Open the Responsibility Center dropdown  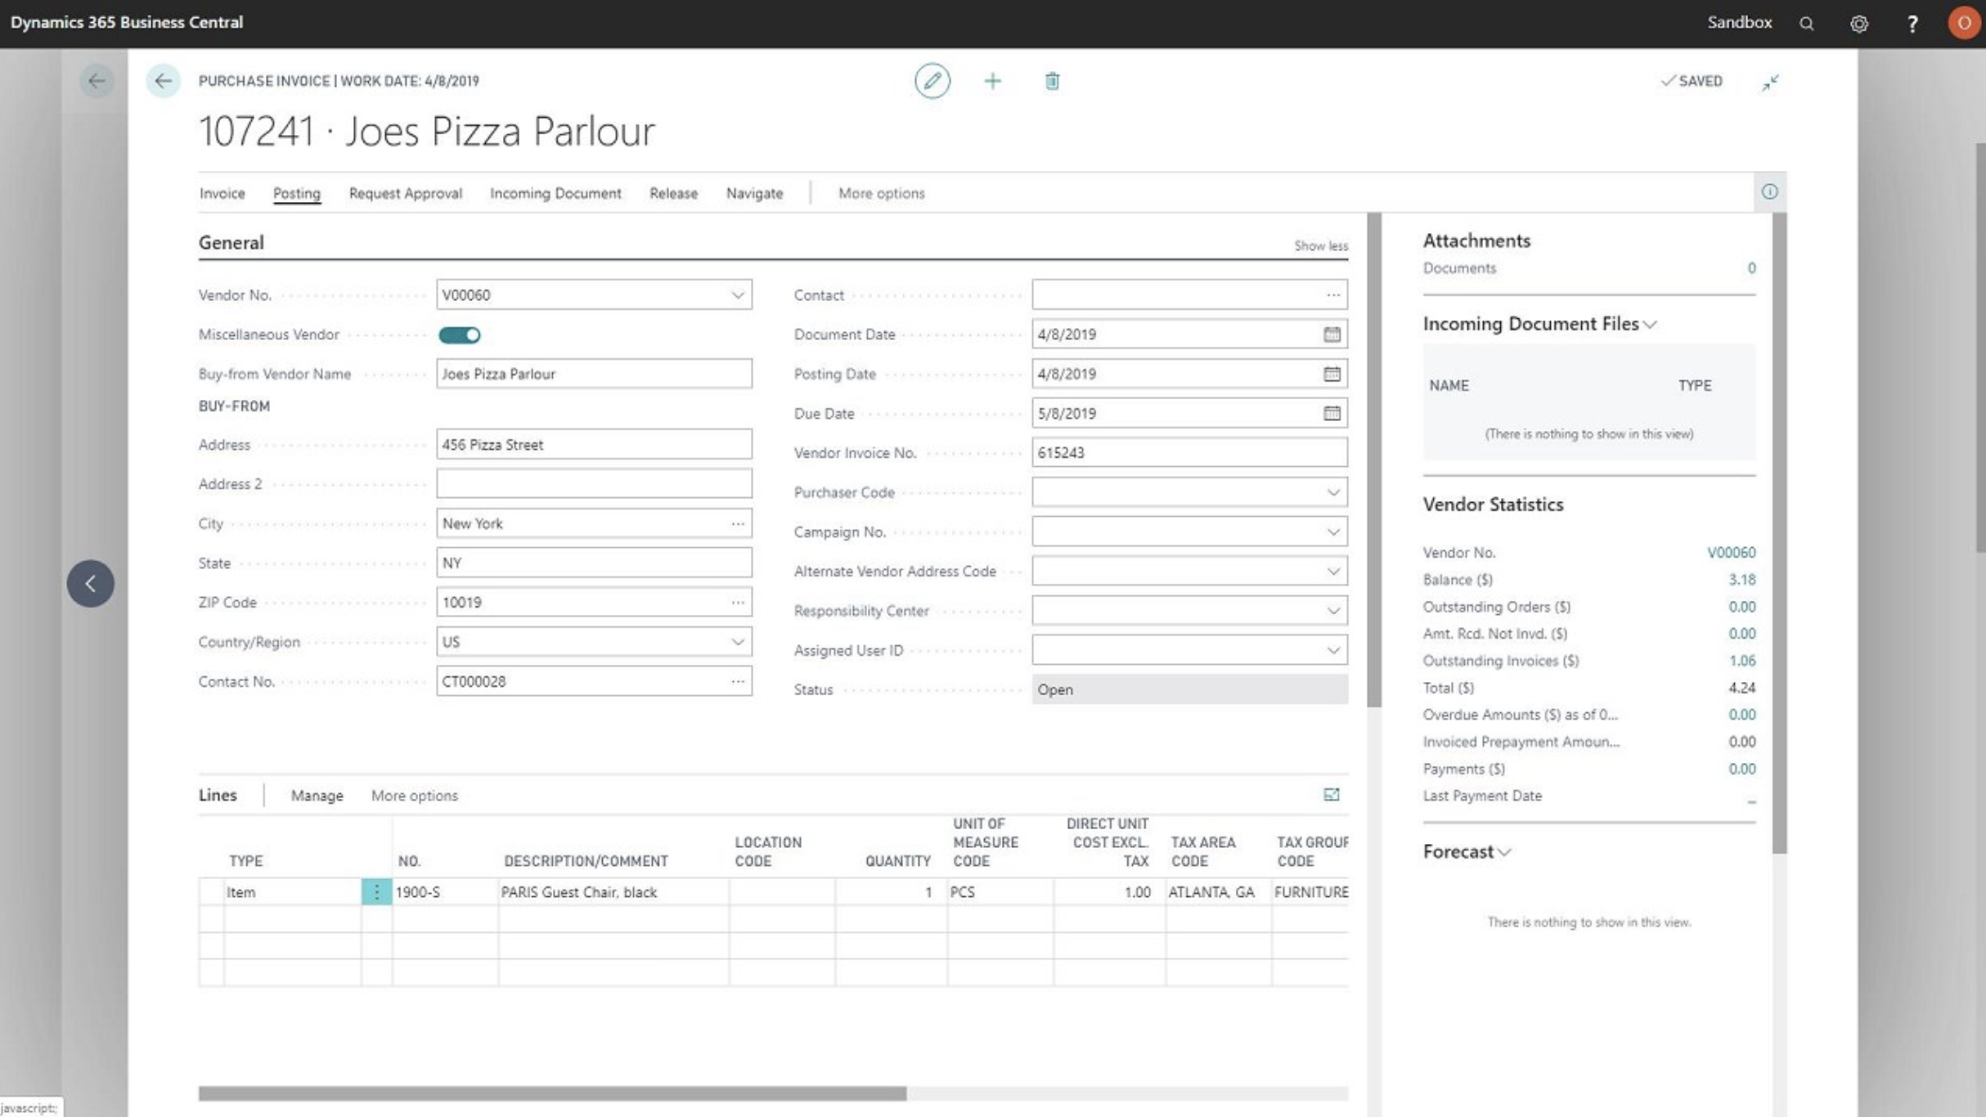pos(1332,611)
